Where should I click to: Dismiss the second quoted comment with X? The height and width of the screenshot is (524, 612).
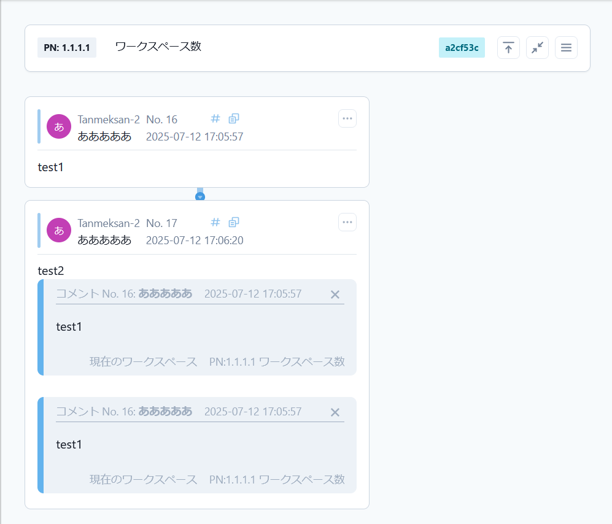tap(335, 412)
